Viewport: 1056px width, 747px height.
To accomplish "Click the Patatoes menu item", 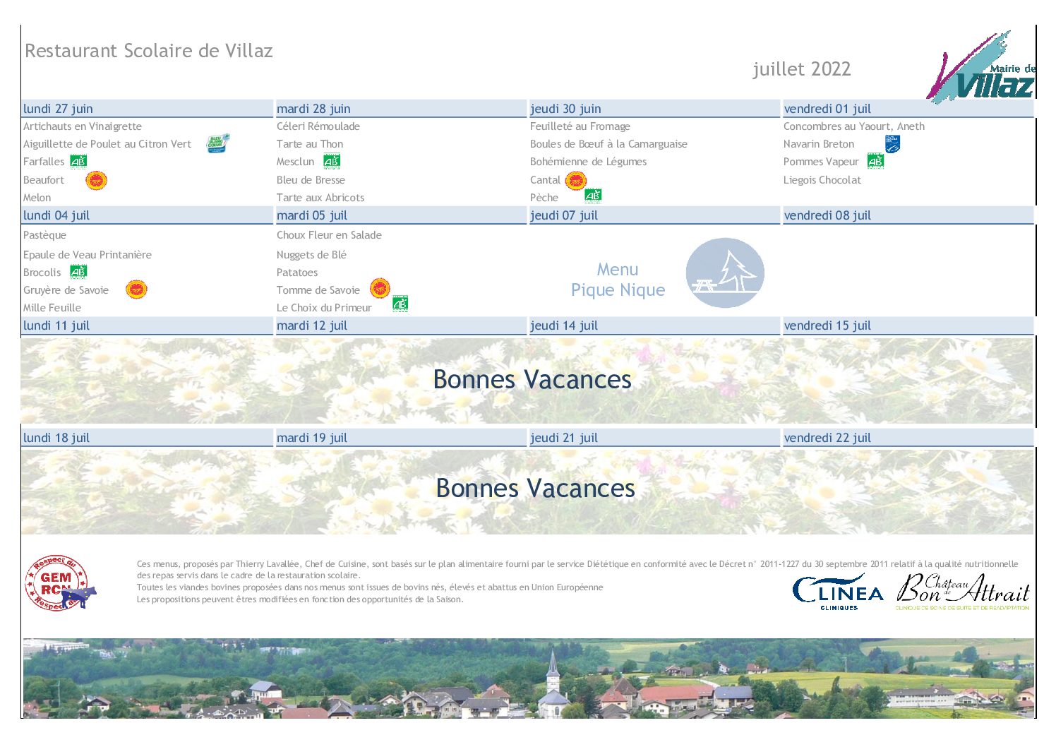I will pyautogui.click(x=297, y=273).
